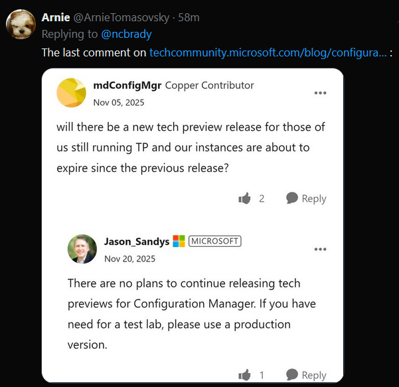Click Jason_Sandys profile photo
Image resolution: width=399 pixels, height=387 pixels.
pyautogui.click(x=82, y=249)
